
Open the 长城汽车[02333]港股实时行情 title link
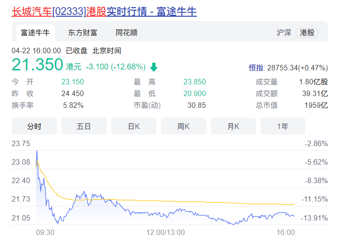104,12
